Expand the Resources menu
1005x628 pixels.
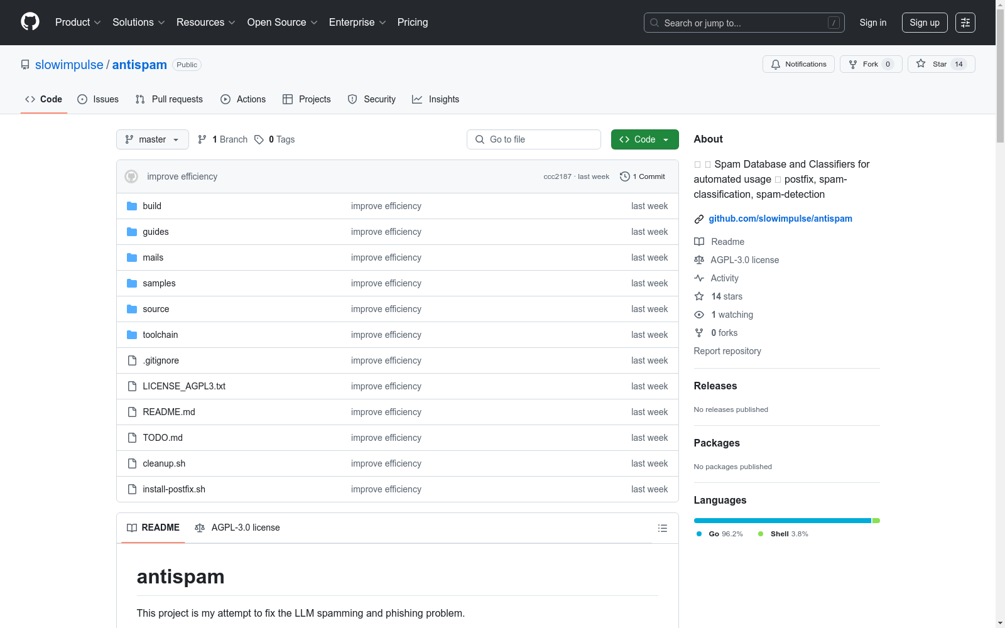click(x=206, y=23)
